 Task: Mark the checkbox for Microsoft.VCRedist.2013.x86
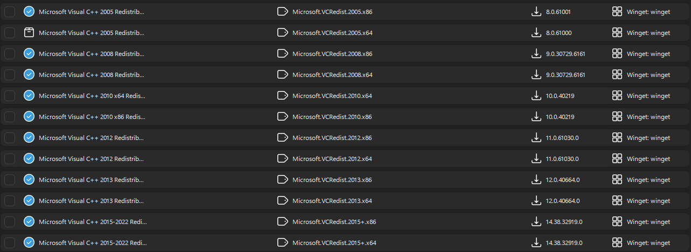[x=10, y=180]
